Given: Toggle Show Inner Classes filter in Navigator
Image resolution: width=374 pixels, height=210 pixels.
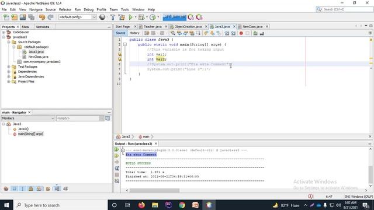Looking at the screenshot, I should [39, 188].
